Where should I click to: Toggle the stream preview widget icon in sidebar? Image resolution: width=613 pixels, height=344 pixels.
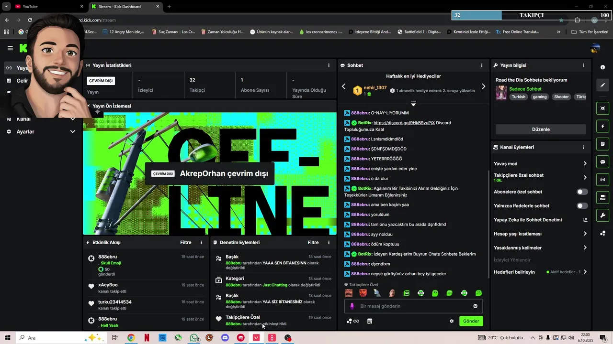point(603,108)
